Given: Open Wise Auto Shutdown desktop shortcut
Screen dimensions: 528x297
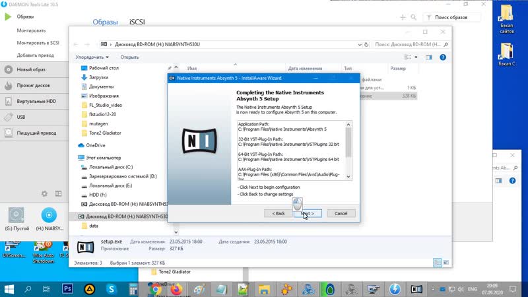Looking at the screenshot, I should [x=43, y=252].
